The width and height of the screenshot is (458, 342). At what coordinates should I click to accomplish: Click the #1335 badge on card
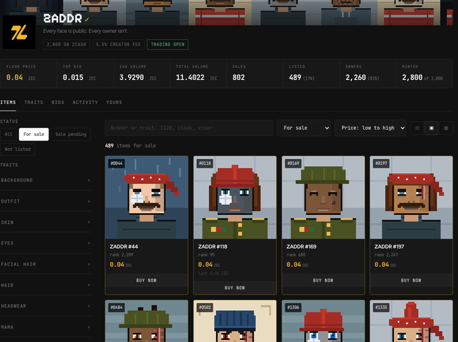[x=381, y=307]
